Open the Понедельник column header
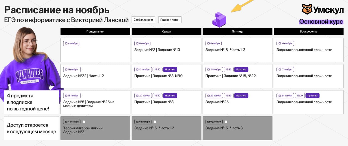Viewport: 348px width, 146px height. coord(95,32)
